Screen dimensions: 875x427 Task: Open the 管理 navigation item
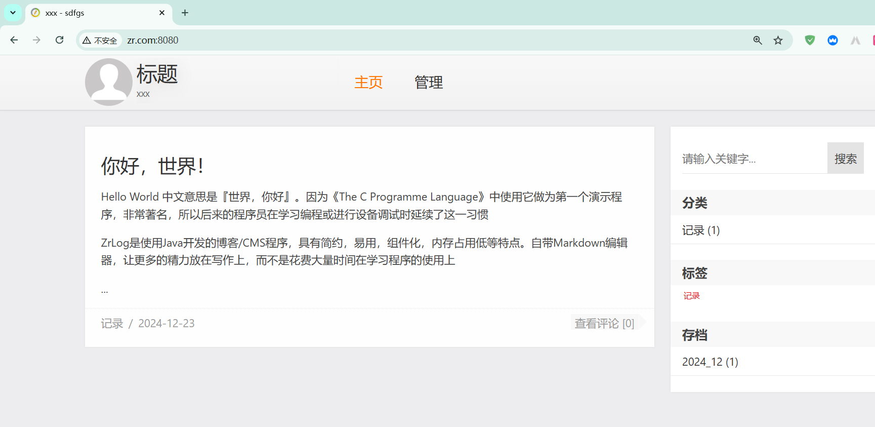[429, 82]
